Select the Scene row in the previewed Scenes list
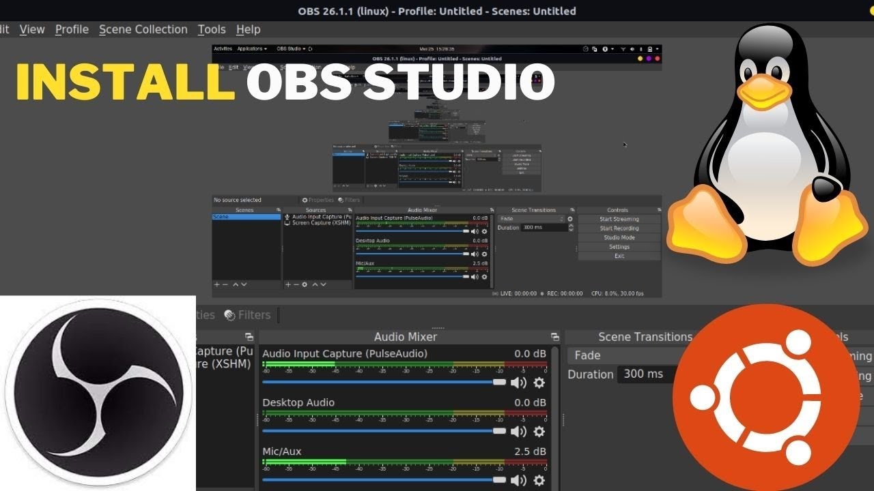Viewport: 874px width, 491px height. click(246, 217)
